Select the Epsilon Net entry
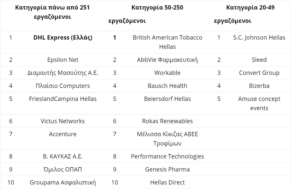291x189 pixels. [63, 60]
